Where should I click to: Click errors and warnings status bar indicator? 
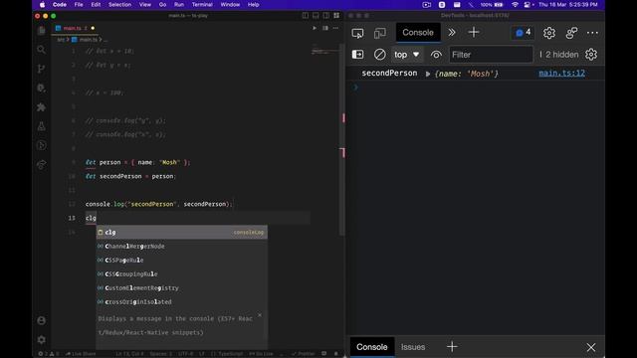(x=49, y=354)
